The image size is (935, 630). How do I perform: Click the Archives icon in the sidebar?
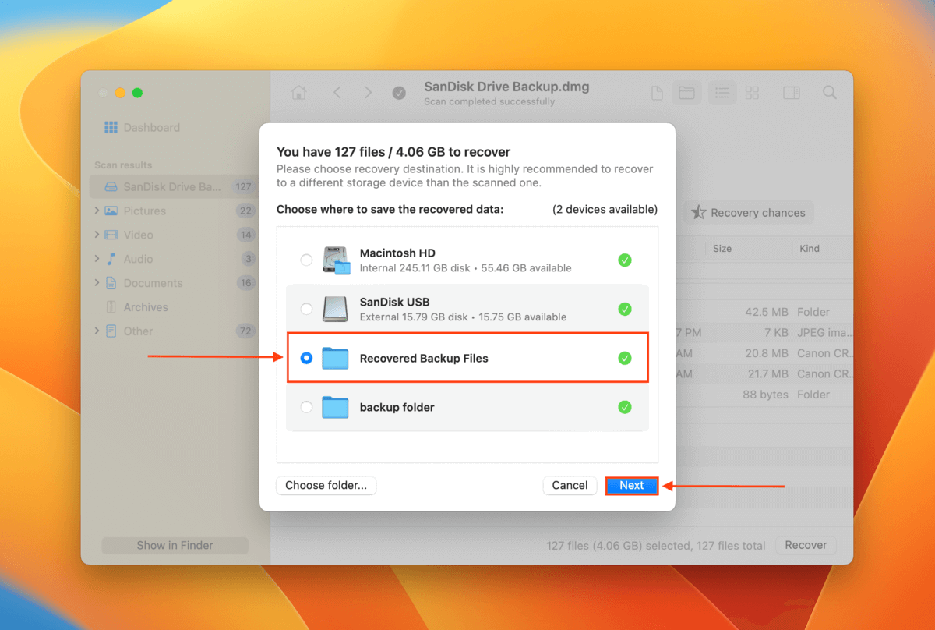tap(111, 307)
